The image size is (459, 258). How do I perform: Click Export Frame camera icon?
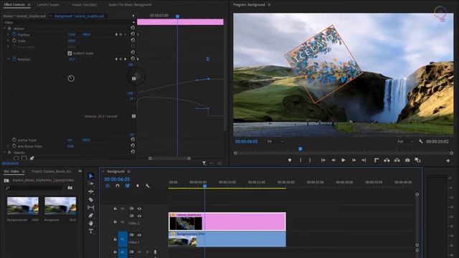point(407,161)
